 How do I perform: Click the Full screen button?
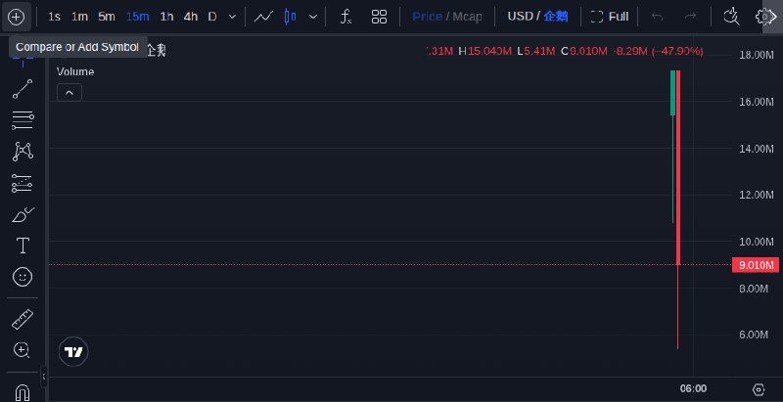coord(610,17)
